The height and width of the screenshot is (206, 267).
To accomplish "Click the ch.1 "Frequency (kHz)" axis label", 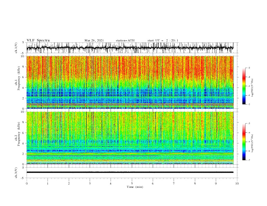I will pos(19,78).
